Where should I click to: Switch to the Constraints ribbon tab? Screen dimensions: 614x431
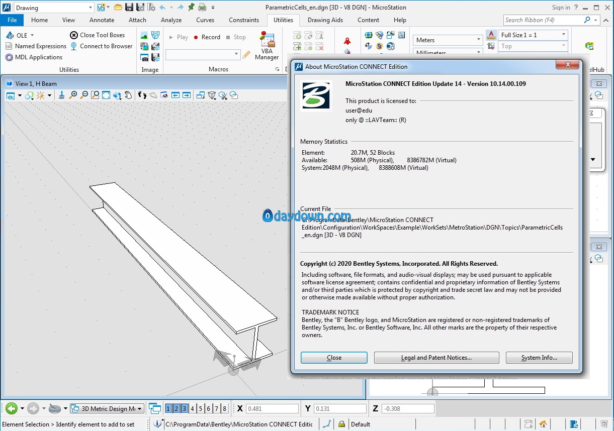pos(244,20)
